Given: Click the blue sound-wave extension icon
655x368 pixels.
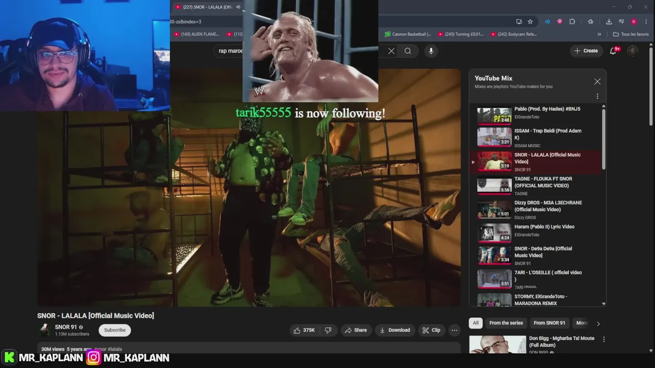Looking at the screenshot, I should [x=547, y=21].
